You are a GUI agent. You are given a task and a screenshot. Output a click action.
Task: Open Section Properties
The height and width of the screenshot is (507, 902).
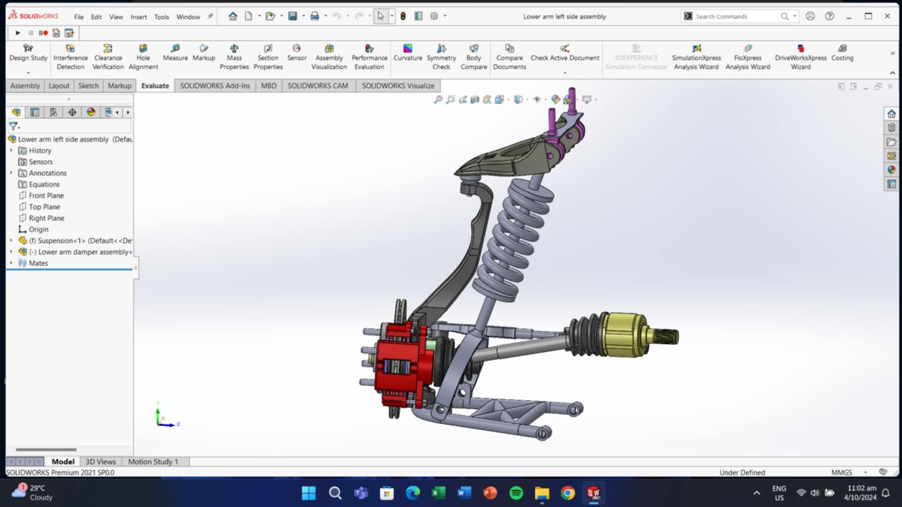click(x=268, y=57)
